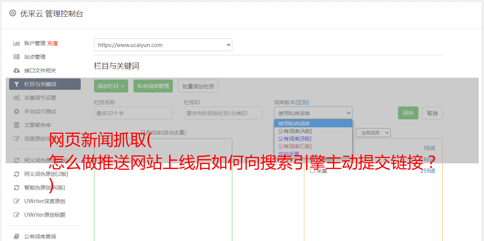
Task: Go to 接口文件相关 in the sidebar
Action: tap(40, 70)
